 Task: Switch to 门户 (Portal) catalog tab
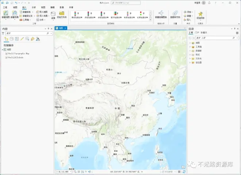click(197, 33)
